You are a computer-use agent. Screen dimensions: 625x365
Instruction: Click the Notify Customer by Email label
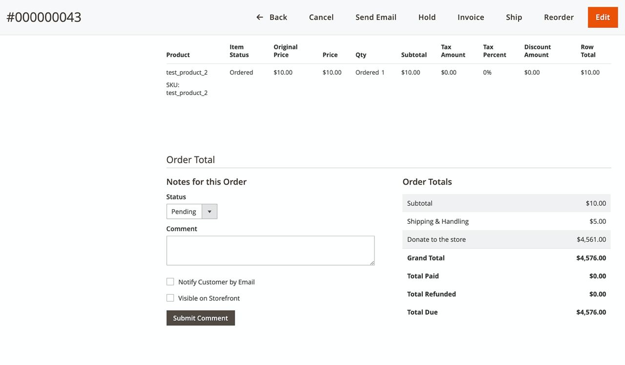[x=216, y=282]
